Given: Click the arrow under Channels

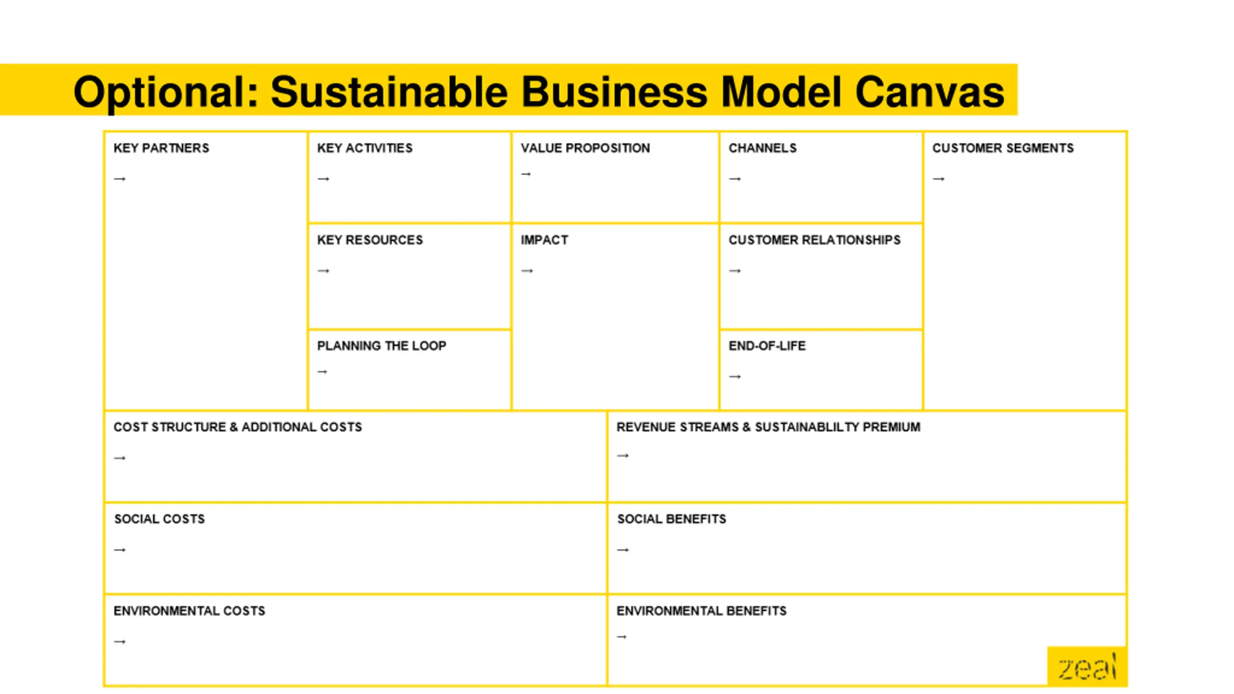Looking at the screenshot, I should click(x=735, y=179).
